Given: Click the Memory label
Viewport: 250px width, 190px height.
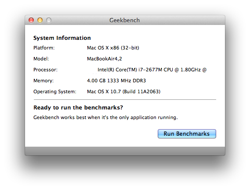Looking at the screenshot, I should [43, 81].
